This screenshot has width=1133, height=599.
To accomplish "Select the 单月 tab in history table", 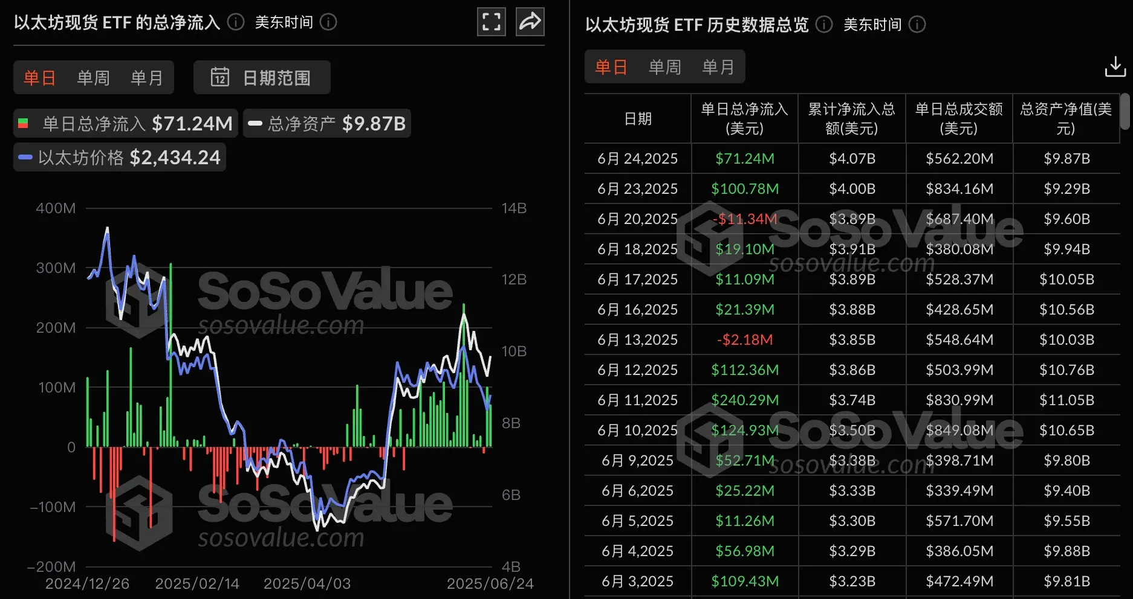I will pyautogui.click(x=718, y=67).
